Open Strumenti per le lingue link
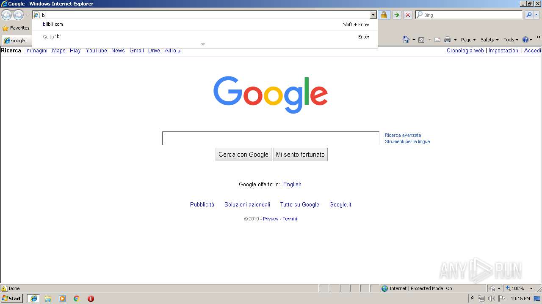Screen dimensions: 542x304 click(407, 141)
